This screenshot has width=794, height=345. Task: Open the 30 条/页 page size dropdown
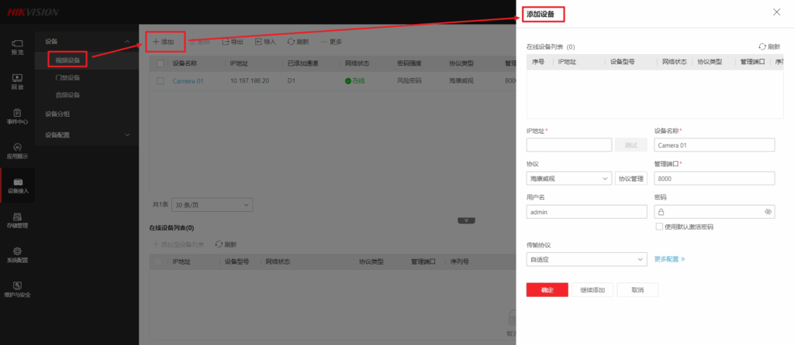212,204
